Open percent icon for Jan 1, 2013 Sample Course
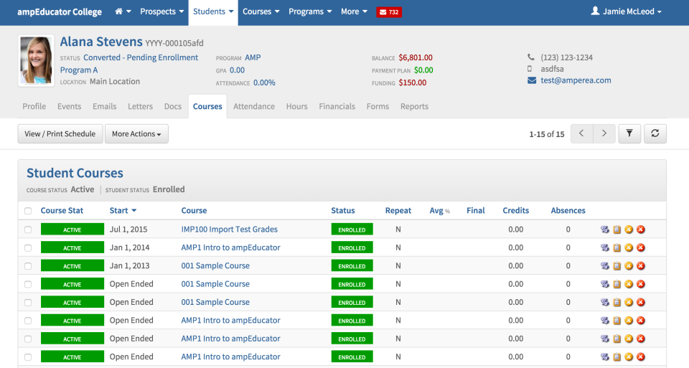Viewport: 689px width, 368px height. pyautogui.click(x=604, y=265)
